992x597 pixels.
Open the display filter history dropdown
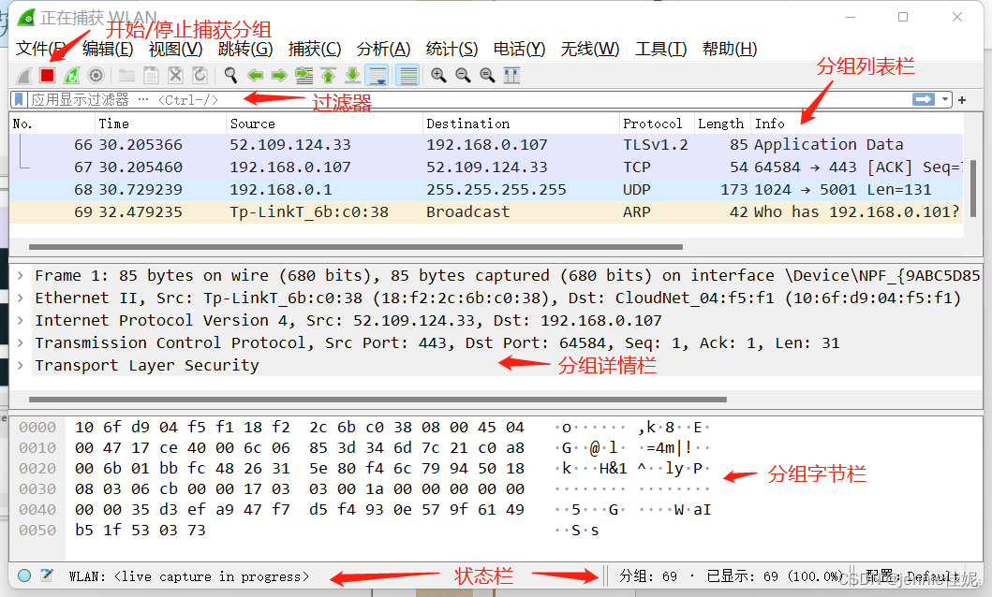coord(944,100)
